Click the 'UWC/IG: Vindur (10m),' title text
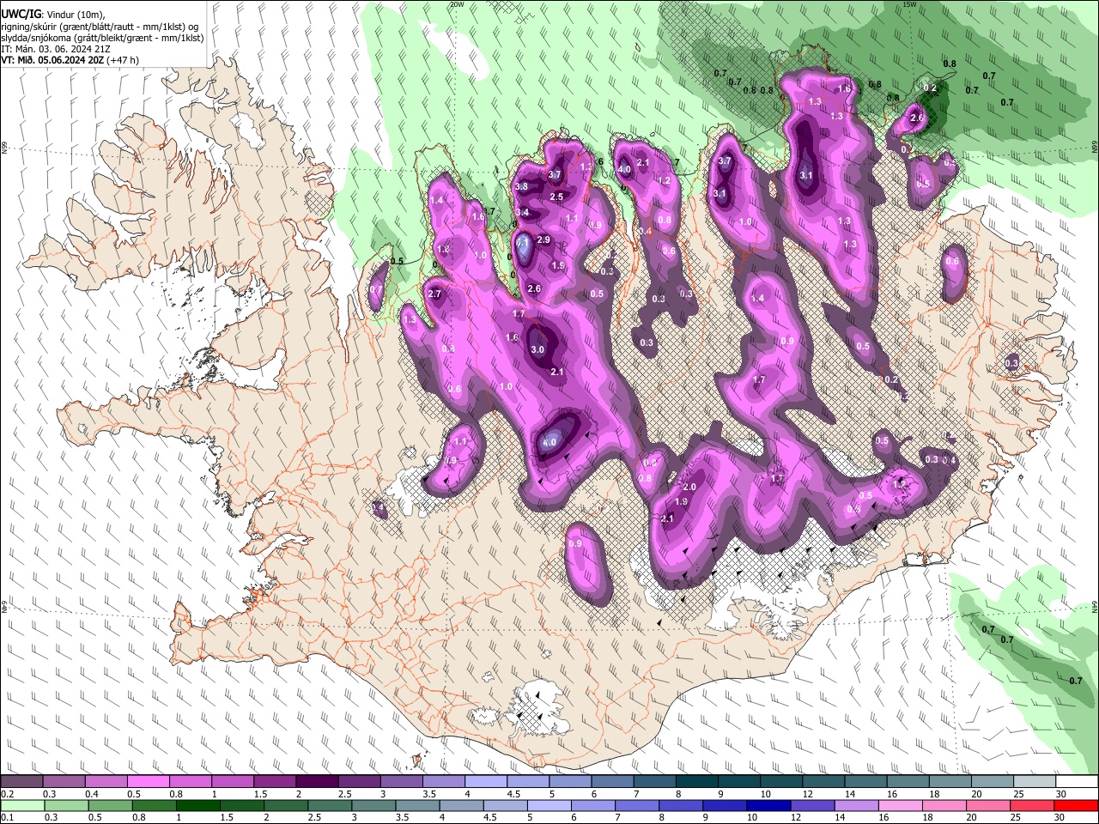Screen dimensions: 1099x824 (53, 14)
